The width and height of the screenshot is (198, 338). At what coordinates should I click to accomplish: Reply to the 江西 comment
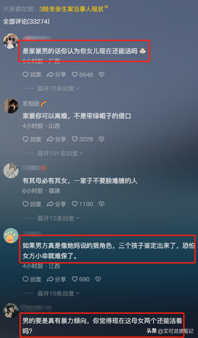coord(32,279)
